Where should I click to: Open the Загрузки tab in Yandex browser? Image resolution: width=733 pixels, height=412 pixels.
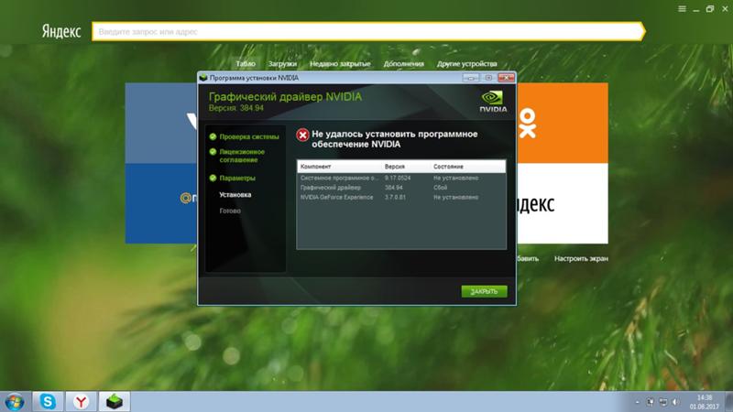coord(282,63)
